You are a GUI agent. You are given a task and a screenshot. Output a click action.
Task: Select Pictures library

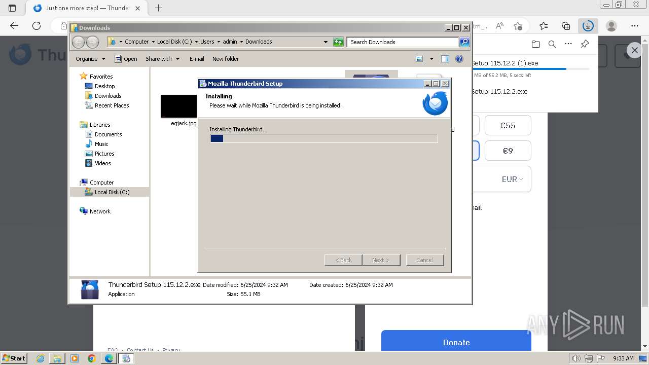[x=104, y=154]
